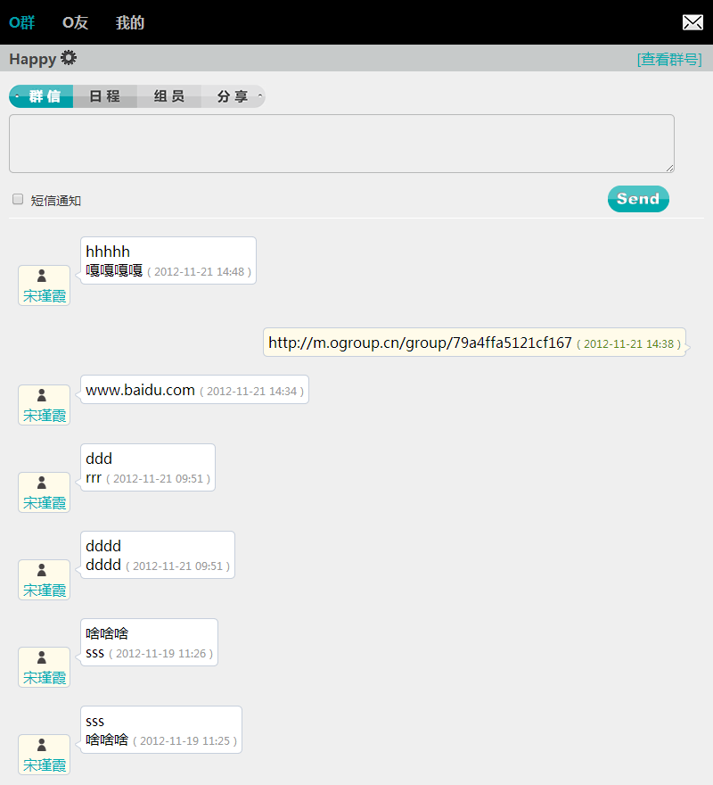Click the m.ogroup.cn group URL message
This screenshot has height=785, width=713.
tap(420, 343)
